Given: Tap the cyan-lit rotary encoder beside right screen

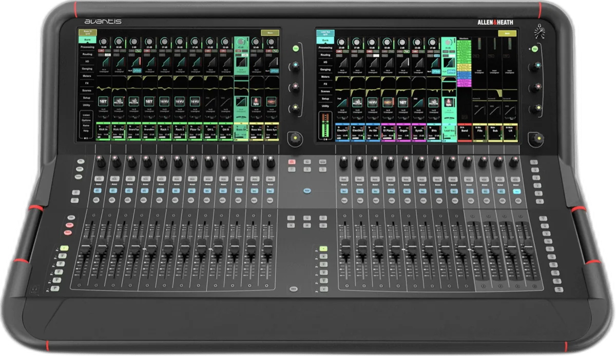Looking at the screenshot, I should [536, 65].
